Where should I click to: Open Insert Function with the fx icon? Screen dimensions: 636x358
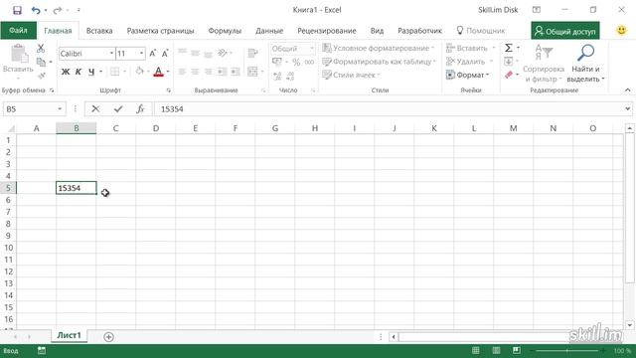140,108
